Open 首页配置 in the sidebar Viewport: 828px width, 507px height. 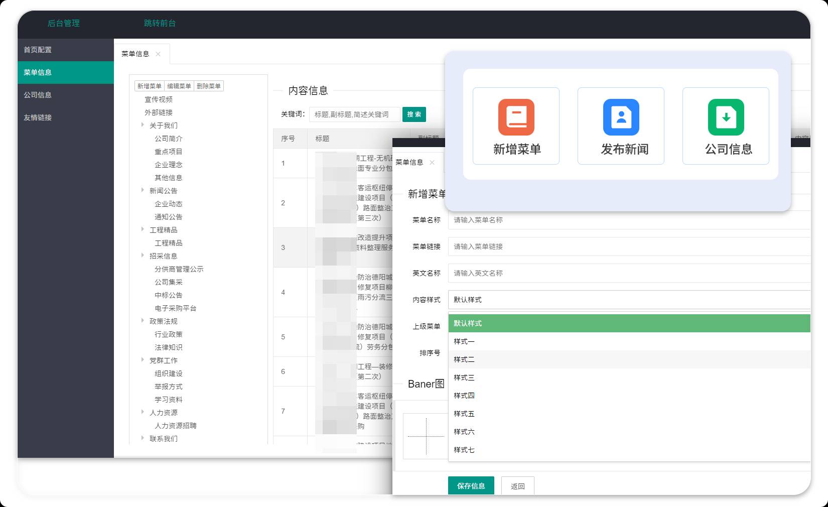(66, 50)
